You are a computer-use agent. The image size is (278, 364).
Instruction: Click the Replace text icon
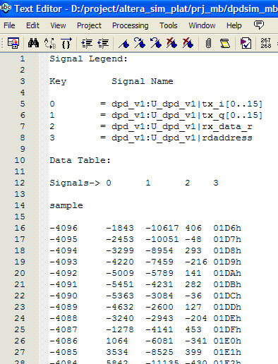point(50,43)
